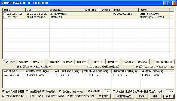
Task: Click the 取消信任 button
Action: click(112, 62)
